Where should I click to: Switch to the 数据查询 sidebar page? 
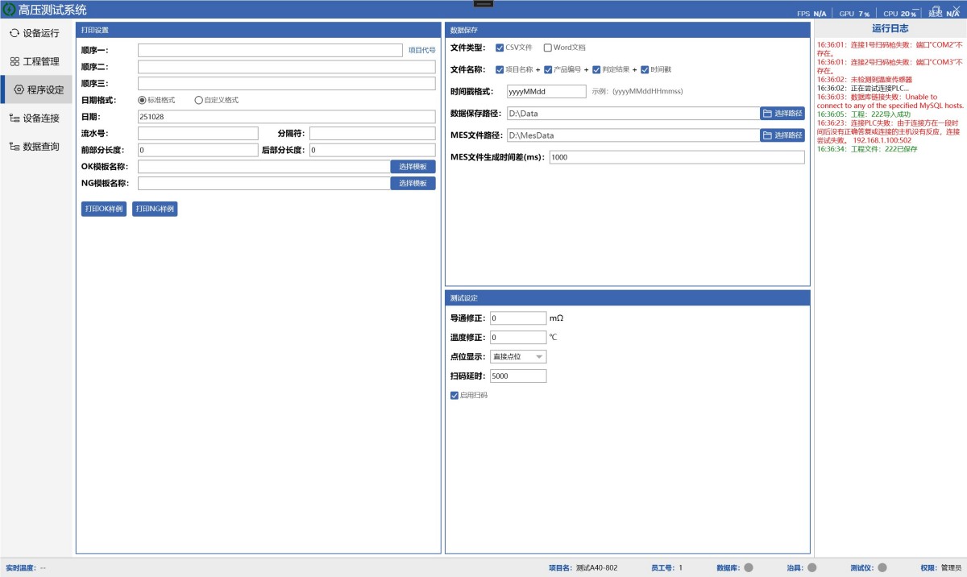(40, 147)
